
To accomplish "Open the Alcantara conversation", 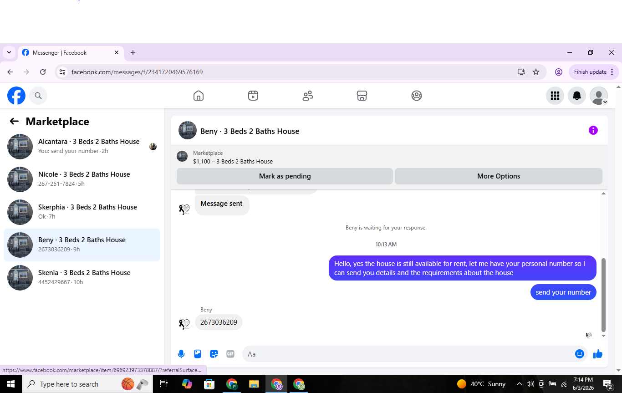I will pos(82,147).
